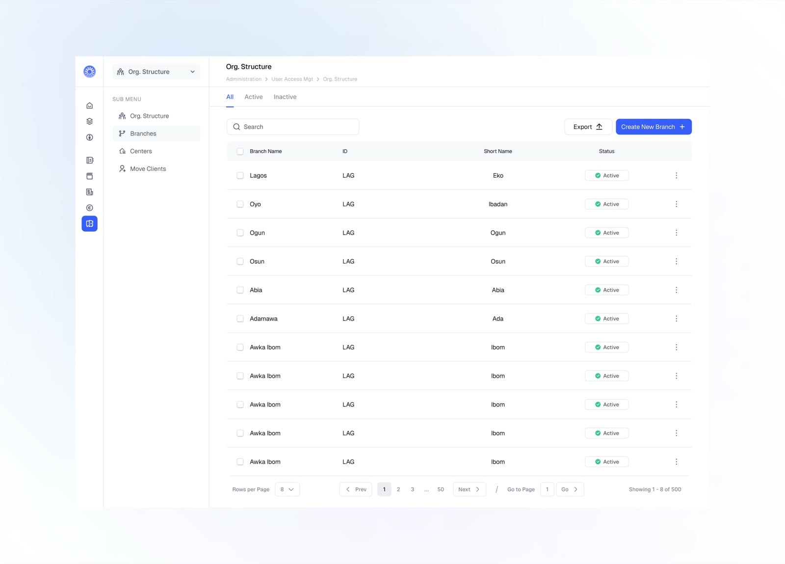Focus the Search input field

click(293, 127)
